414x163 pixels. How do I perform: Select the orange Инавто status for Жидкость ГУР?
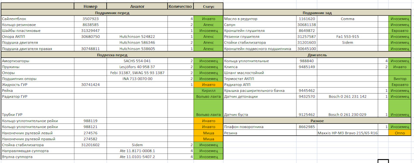208,85
